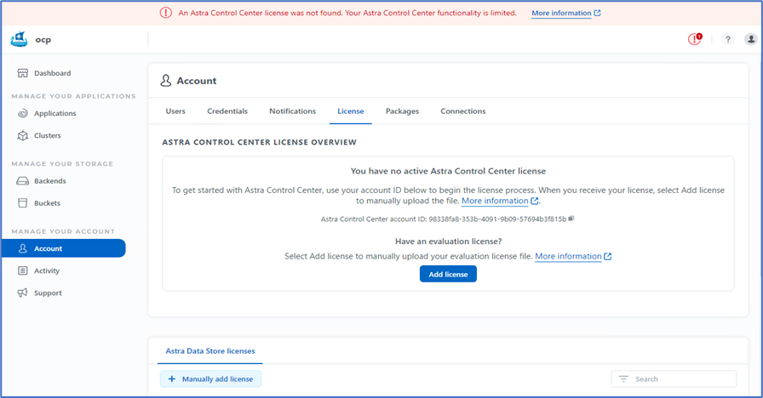763x398 pixels.
Task: Go to Dashboard in the sidebar
Action: pyautogui.click(x=52, y=73)
